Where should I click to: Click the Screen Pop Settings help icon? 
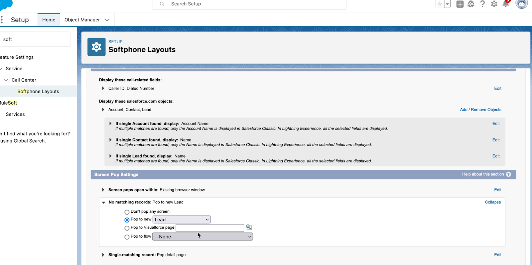pyautogui.click(x=508, y=174)
